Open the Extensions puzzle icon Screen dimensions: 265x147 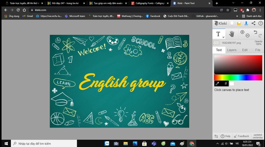[x=248, y=10]
